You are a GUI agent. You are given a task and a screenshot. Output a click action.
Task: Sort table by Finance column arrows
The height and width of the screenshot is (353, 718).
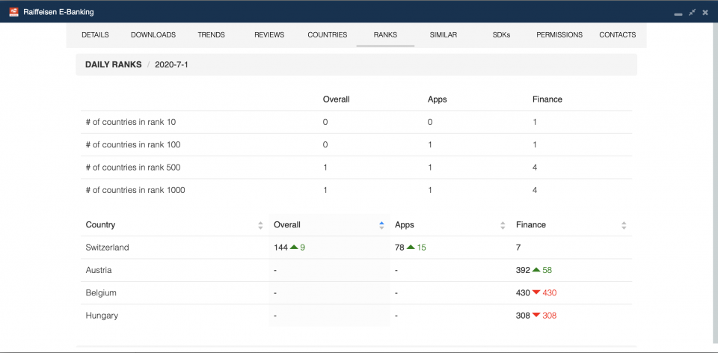624,225
